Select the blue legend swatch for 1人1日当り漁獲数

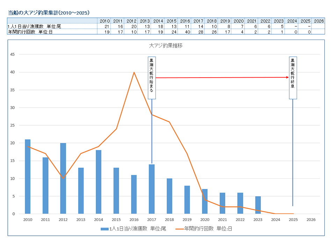point(104,229)
